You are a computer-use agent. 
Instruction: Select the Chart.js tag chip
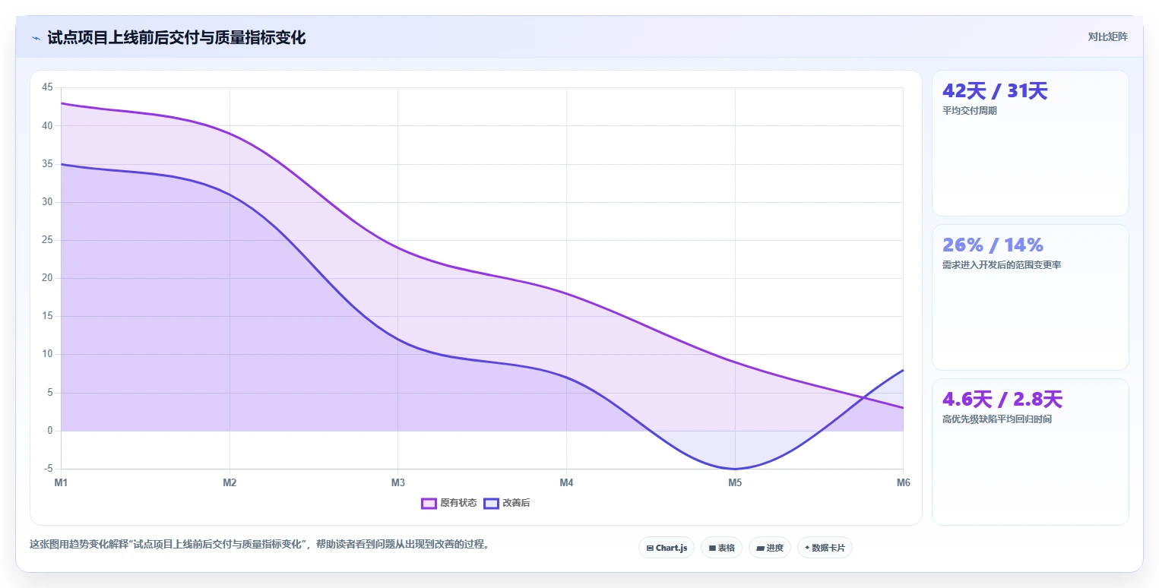click(x=667, y=548)
